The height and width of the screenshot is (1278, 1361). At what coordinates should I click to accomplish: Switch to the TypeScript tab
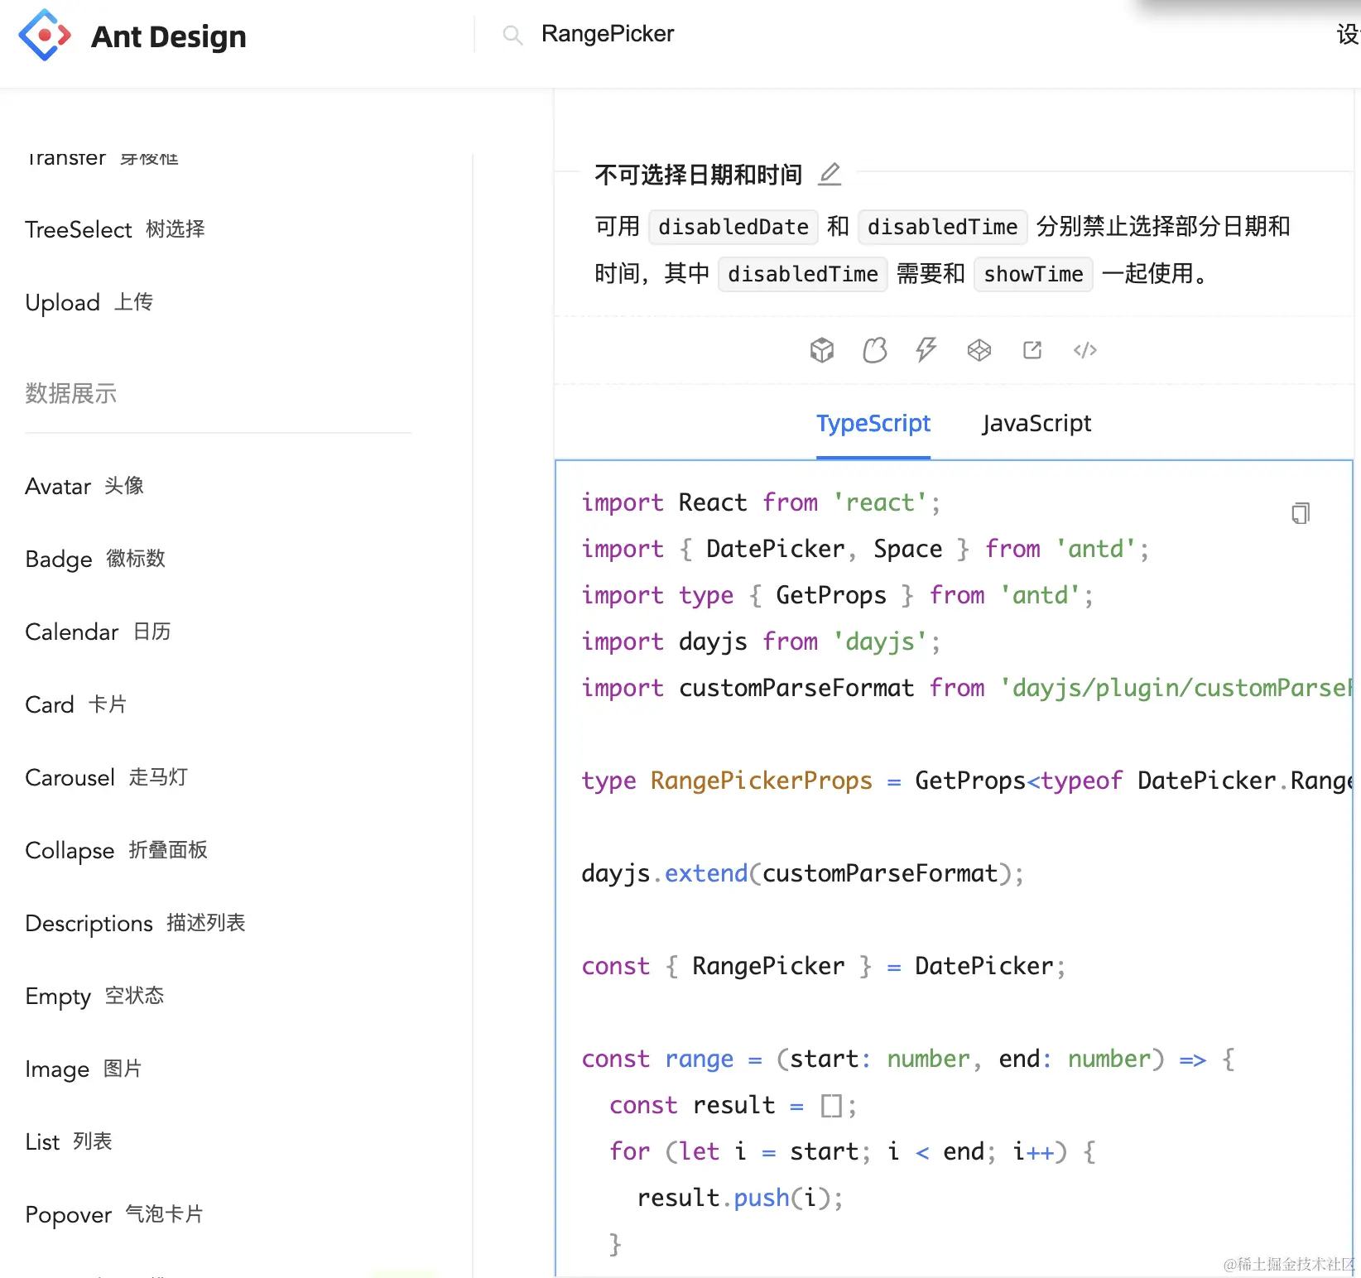(873, 423)
